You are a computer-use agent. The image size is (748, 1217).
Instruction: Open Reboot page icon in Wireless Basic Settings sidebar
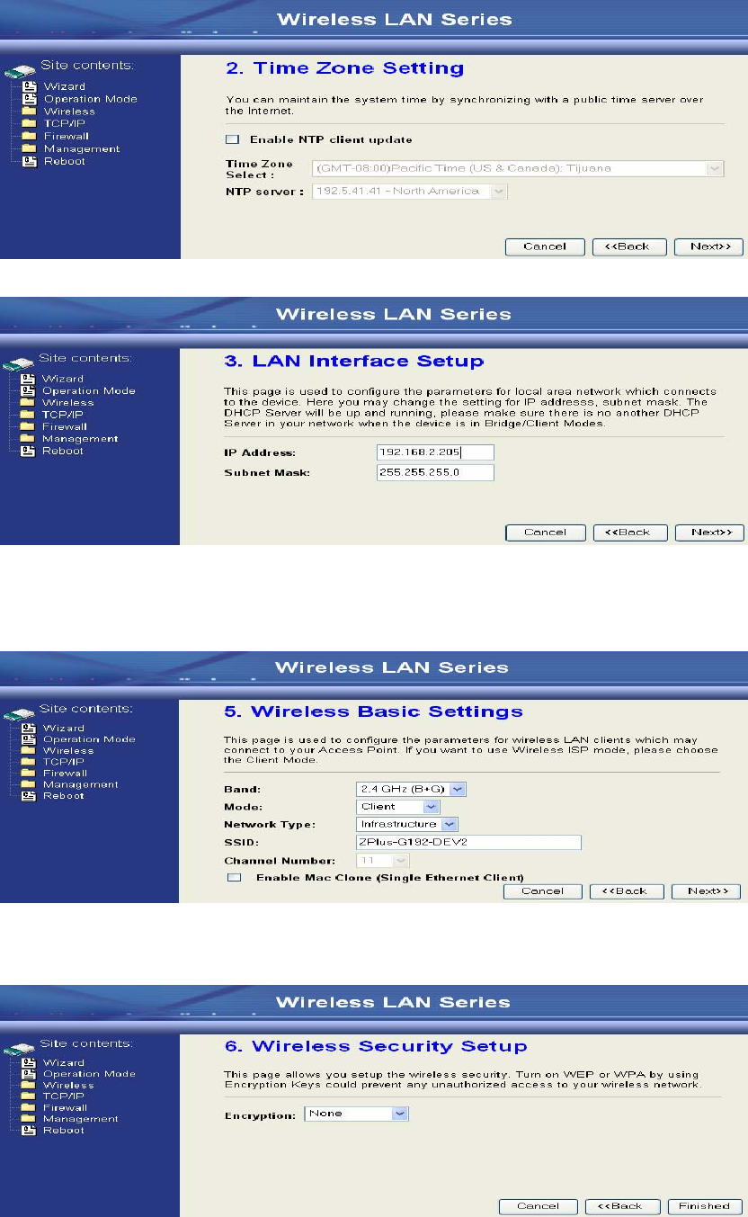[x=29, y=795]
